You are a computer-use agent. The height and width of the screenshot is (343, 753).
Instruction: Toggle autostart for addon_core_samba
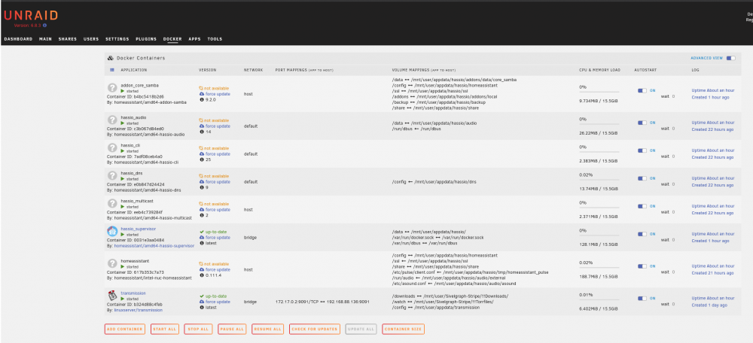click(x=642, y=90)
